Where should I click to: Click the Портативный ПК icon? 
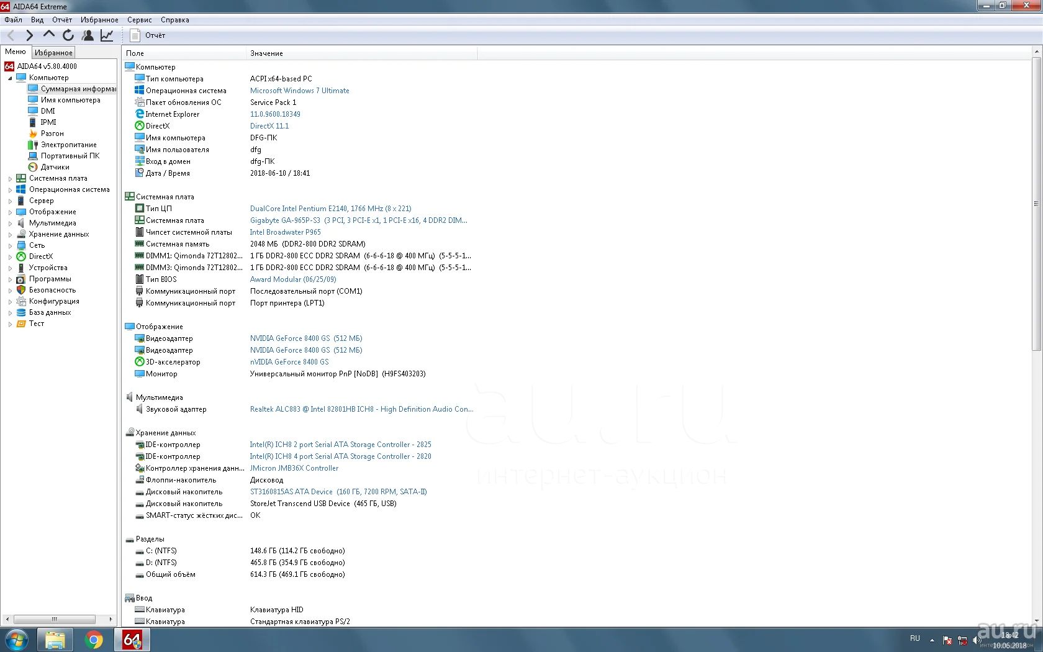[33, 156]
